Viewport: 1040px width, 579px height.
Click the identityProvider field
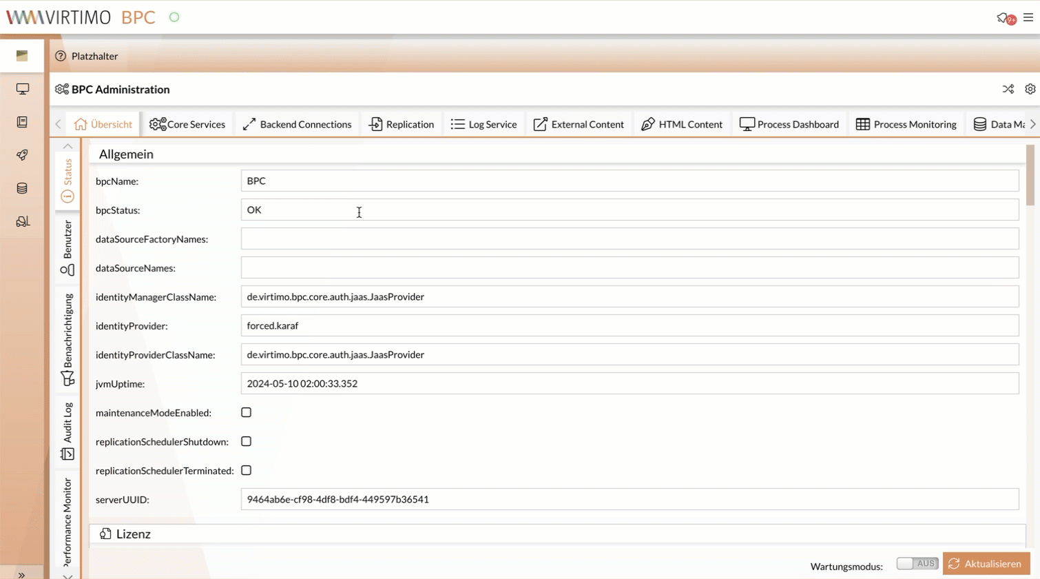(x=630, y=325)
